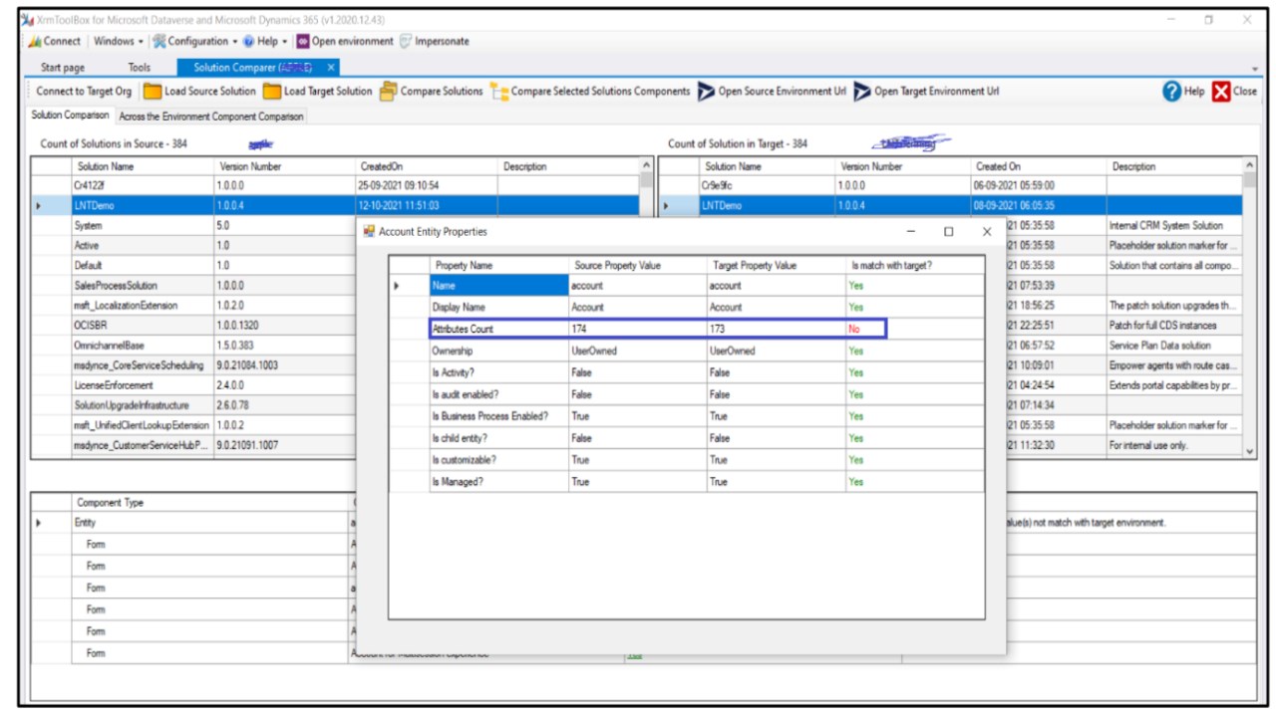Click Account Entity Properties dialog icon
1276x717 pixels.
point(369,231)
